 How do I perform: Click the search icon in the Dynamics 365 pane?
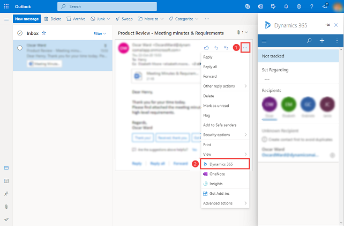[309, 41]
